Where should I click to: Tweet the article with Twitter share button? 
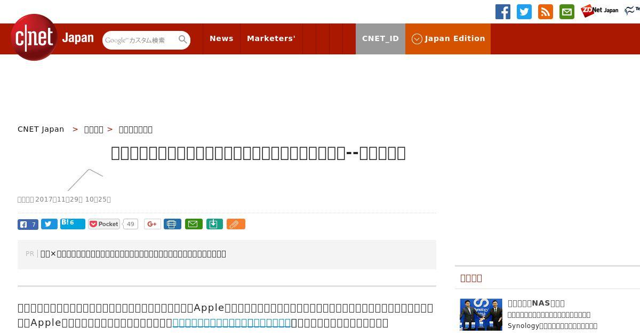(x=49, y=224)
